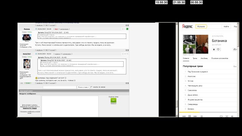This screenshot has height=136, width=242.
Task: Pause playback in the bottom player bar
Action: click(189, 116)
